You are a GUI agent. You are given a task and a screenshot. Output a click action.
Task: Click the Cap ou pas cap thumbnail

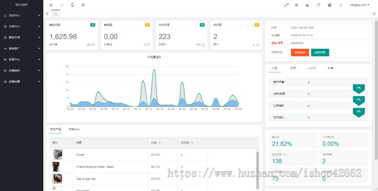[58, 179]
